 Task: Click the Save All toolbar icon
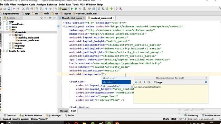tap(4, 9)
